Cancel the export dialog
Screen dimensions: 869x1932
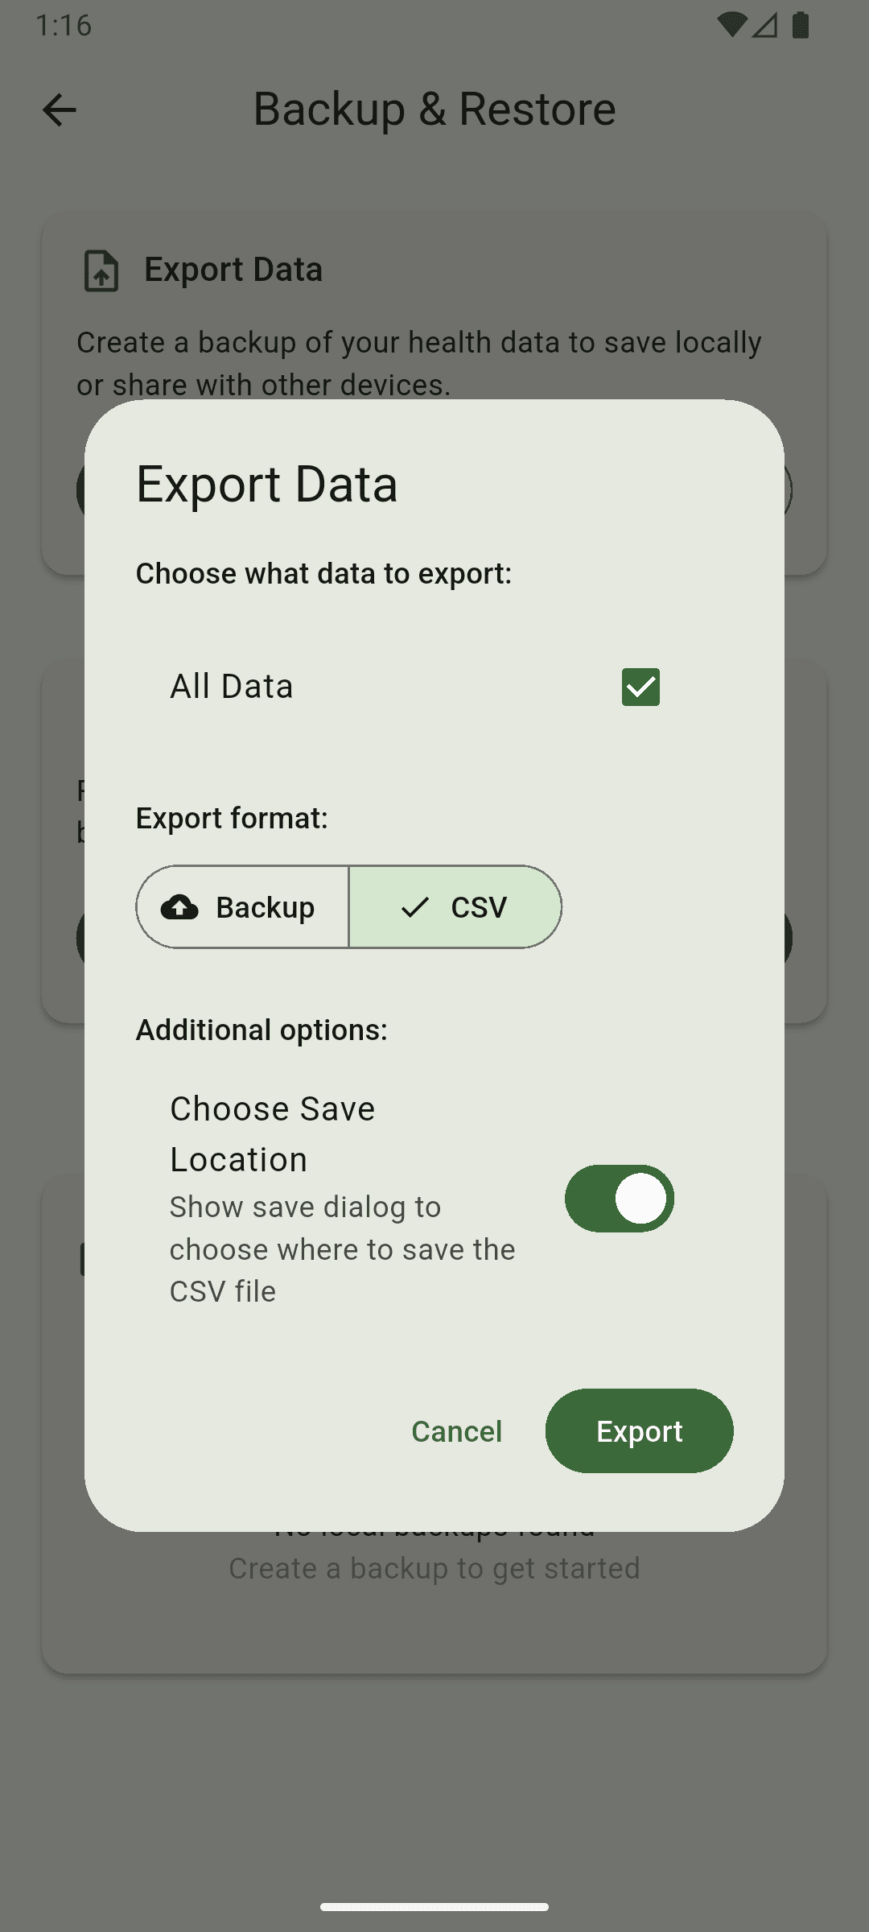tap(457, 1431)
